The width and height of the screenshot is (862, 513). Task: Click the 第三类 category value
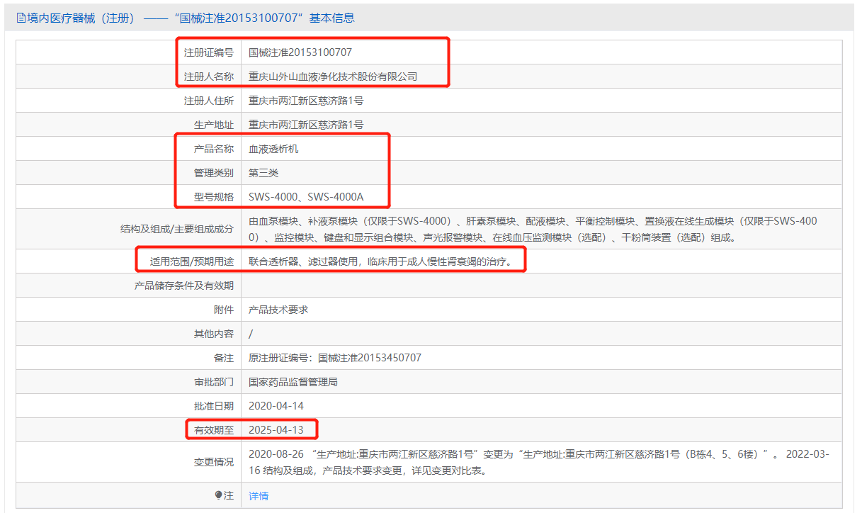coord(263,173)
